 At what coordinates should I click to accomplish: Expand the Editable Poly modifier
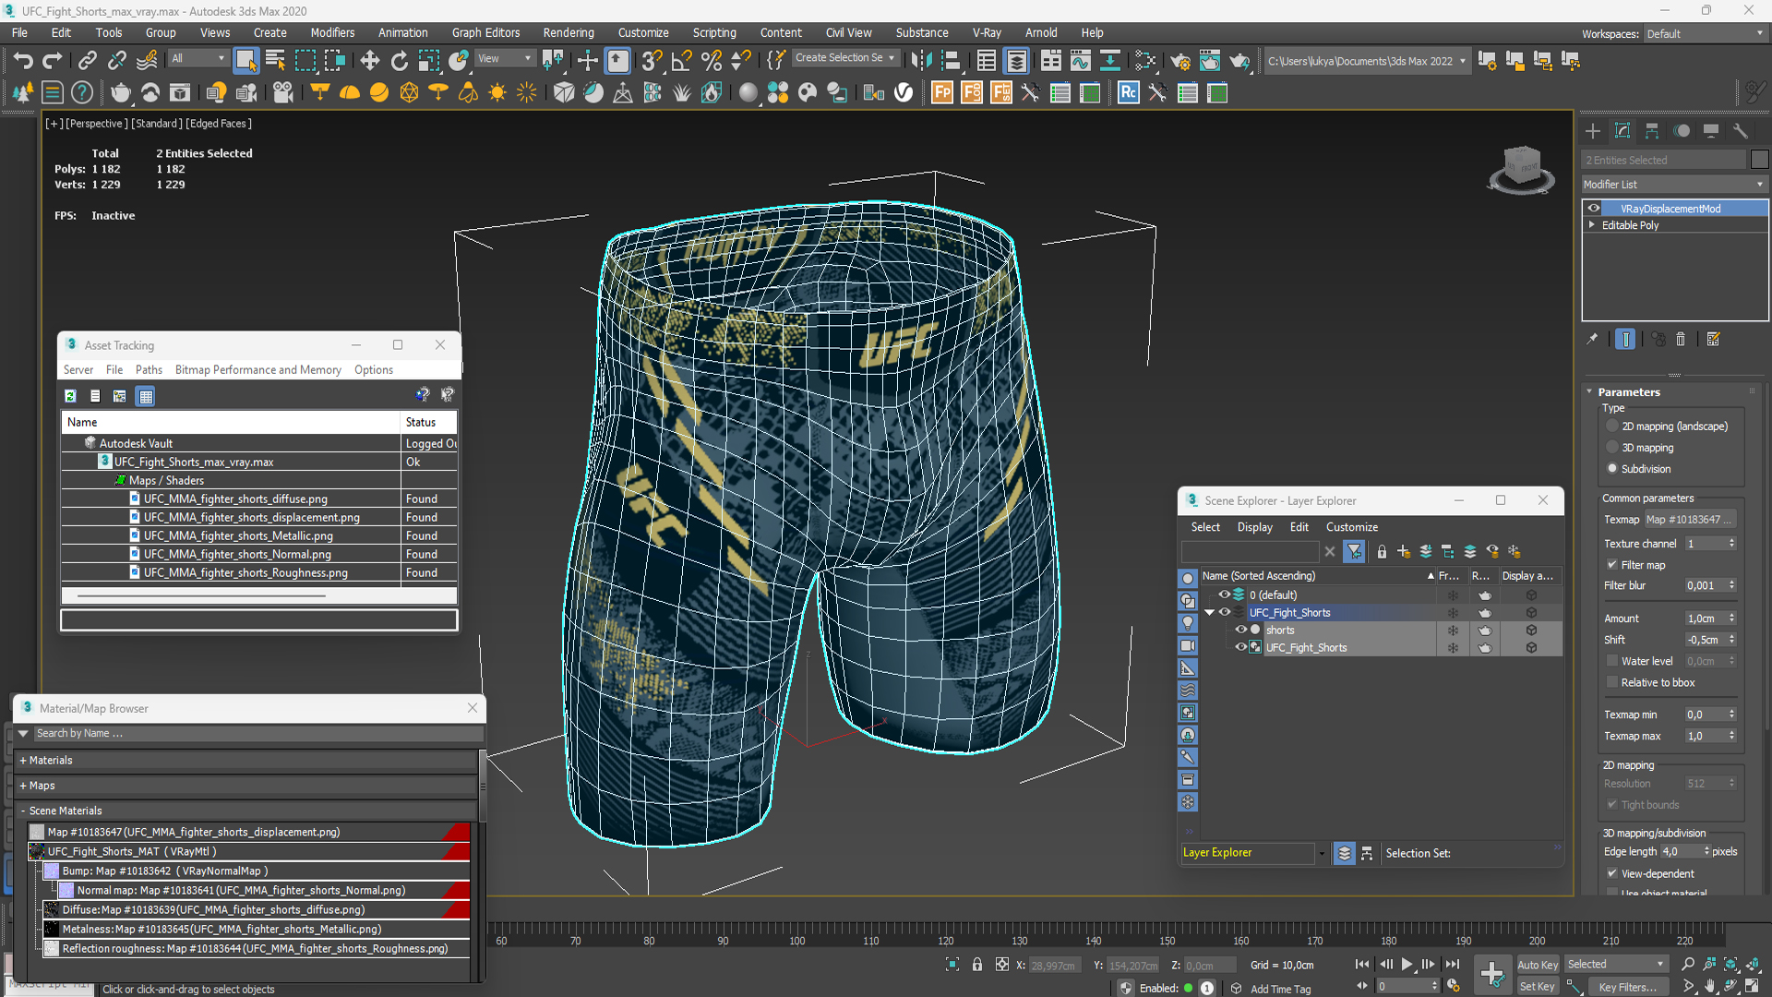point(1592,225)
